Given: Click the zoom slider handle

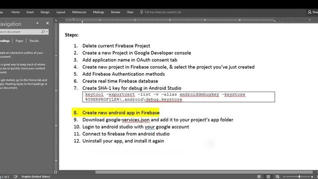Looking at the screenshot, I should pos(299,177).
